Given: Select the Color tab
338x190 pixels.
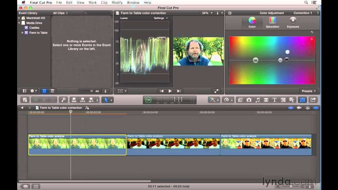Looking at the screenshot, I should coord(252,23).
